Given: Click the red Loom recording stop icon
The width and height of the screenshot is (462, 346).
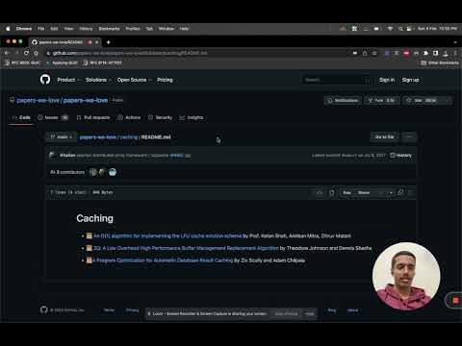Looking at the screenshot, I should (x=455, y=300).
